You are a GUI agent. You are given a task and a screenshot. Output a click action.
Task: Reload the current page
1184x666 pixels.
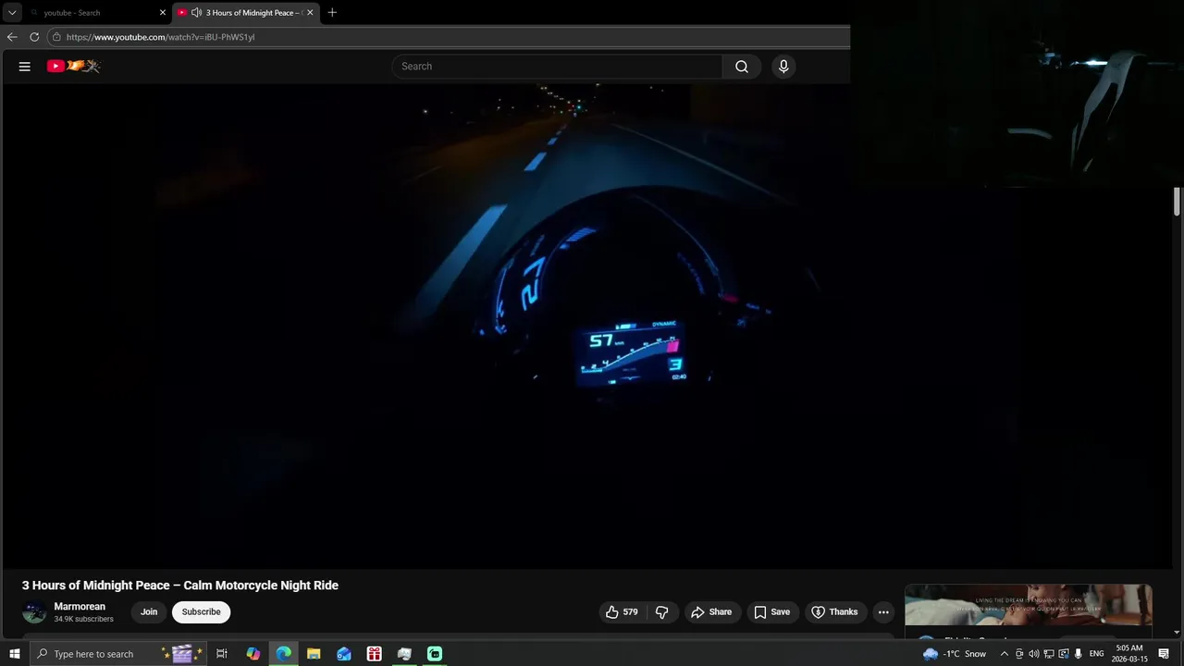point(34,37)
